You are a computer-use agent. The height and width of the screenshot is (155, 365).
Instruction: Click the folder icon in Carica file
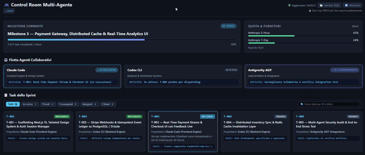pyautogui.click(x=321, y=5)
